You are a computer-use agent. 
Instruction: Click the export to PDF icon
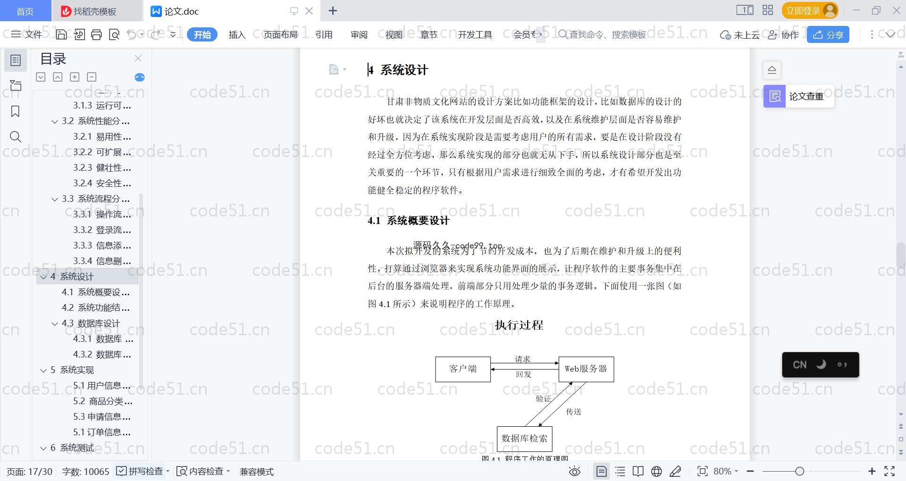coord(79,34)
